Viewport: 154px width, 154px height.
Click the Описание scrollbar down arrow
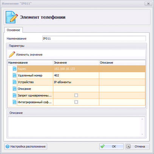tap(142, 134)
